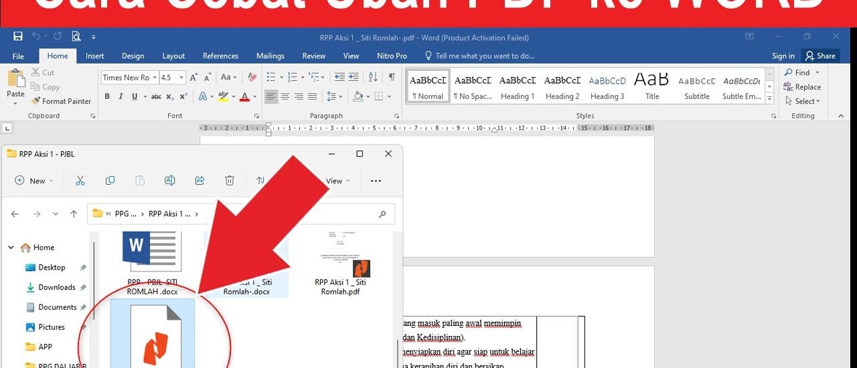The height and width of the screenshot is (368, 857).
Task: Click the Numbering list icon
Action: pos(293,78)
